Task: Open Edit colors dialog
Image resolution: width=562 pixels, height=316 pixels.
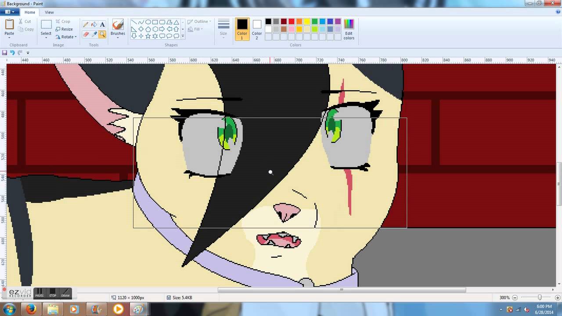Action: click(x=349, y=29)
